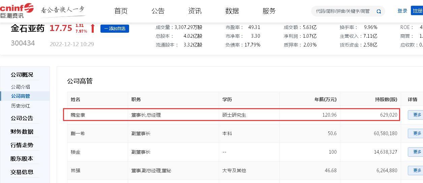Click the 添加自选 button
Screen dimensions: 423x183
[x=115, y=29]
